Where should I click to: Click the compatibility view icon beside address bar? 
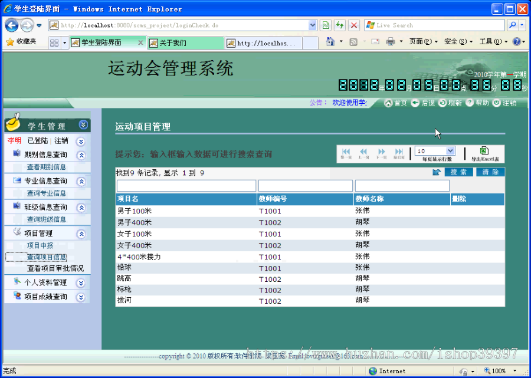point(326,25)
